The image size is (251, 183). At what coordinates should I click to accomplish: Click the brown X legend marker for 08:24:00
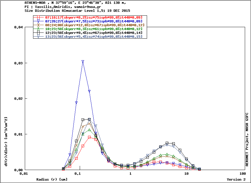click(x=38, y=25)
